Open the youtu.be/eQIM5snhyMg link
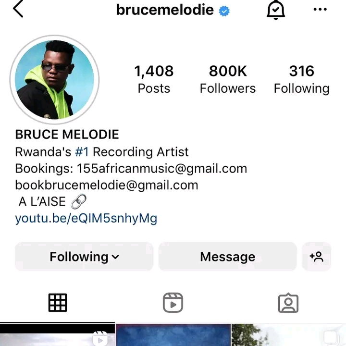Image resolution: width=346 pixels, height=346 pixels. coord(86,218)
